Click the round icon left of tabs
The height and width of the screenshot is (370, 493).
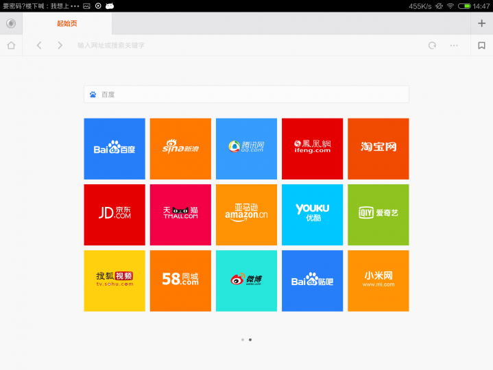click(x=11, y=23)
